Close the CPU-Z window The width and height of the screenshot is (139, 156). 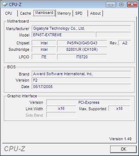[132, 5]
